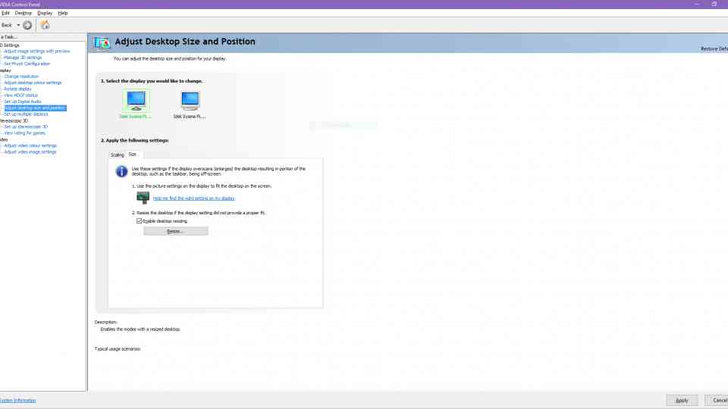Click the Video tree category
Viewport: 728px width, 409px height.
pos(4,139)
